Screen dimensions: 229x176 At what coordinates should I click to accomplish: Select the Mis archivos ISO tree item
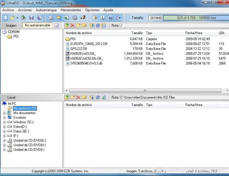point(25,108)
